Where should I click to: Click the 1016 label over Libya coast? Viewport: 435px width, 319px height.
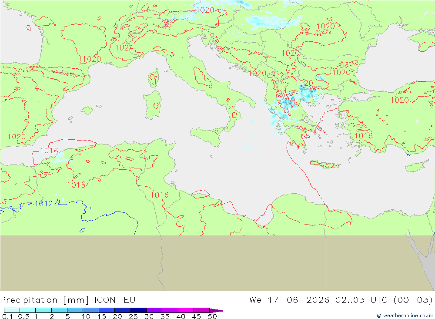coord(160,195)
